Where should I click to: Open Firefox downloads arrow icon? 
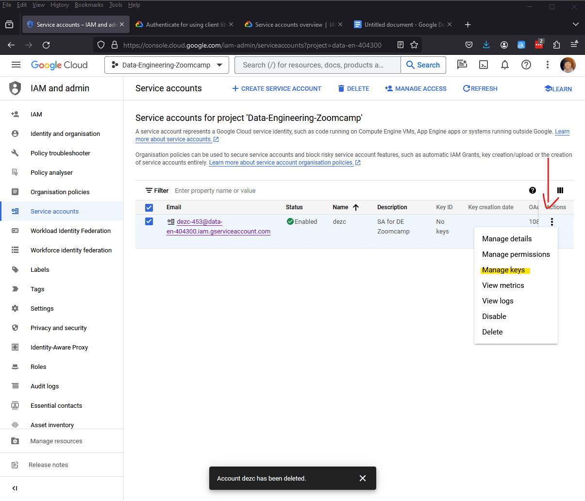pos(486,45)
